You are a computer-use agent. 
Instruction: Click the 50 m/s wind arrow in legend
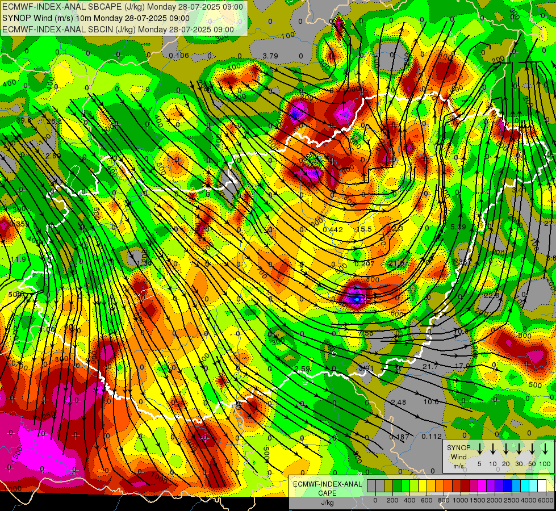[x=532, y=449]
